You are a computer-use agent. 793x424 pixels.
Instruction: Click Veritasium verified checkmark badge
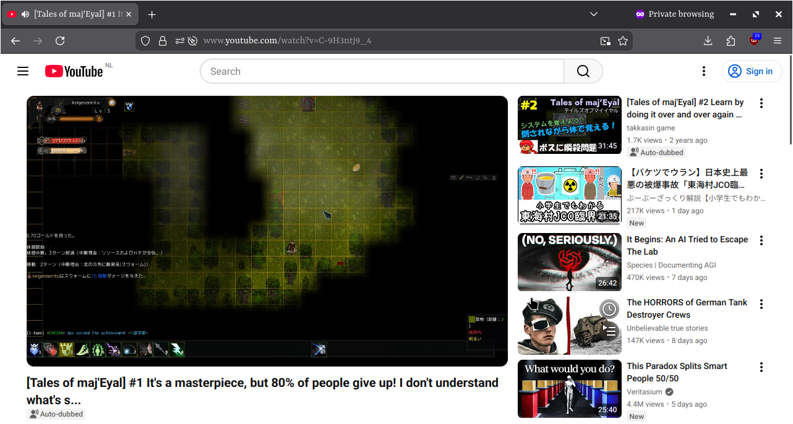click(x=669, y=392)
